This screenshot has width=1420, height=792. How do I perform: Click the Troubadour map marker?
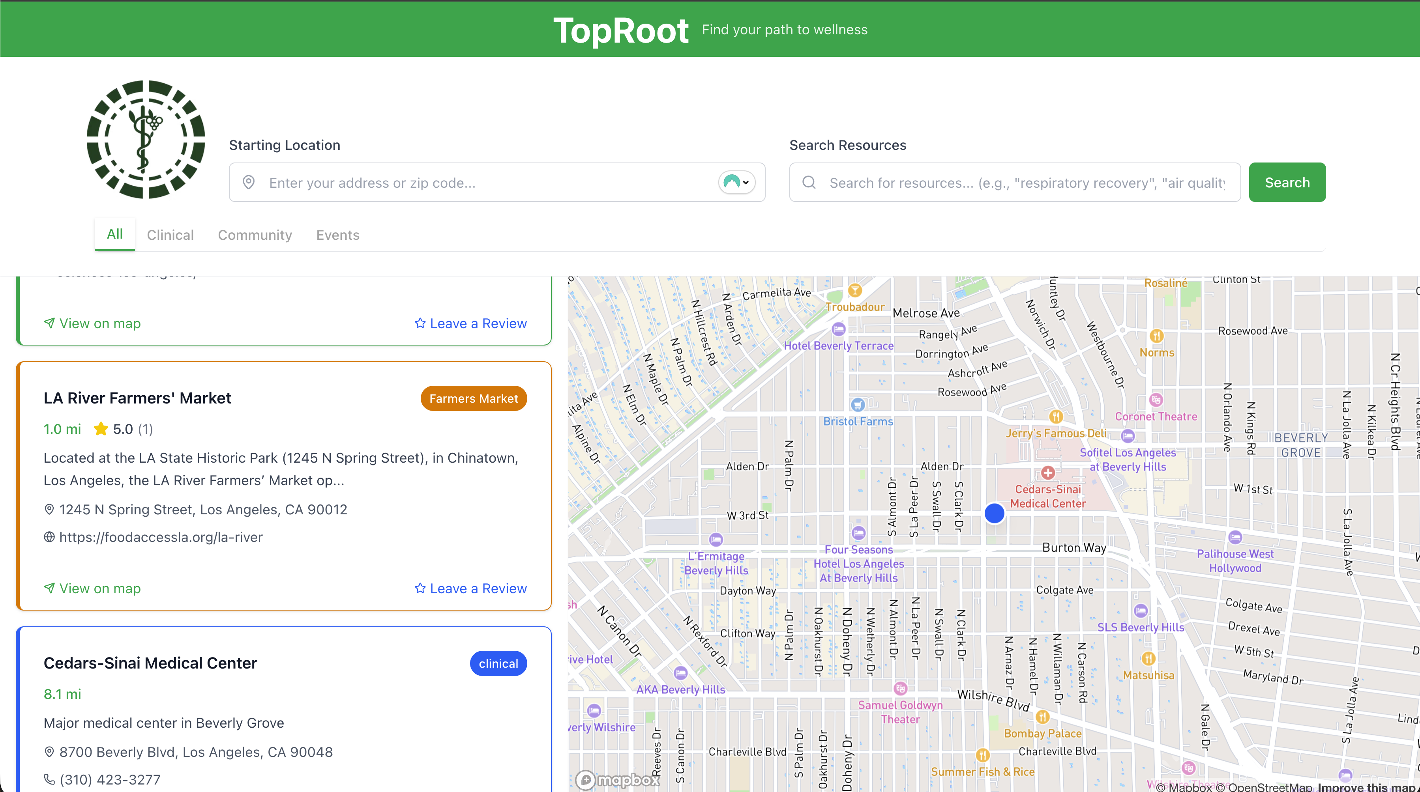[x=855, y=290]
